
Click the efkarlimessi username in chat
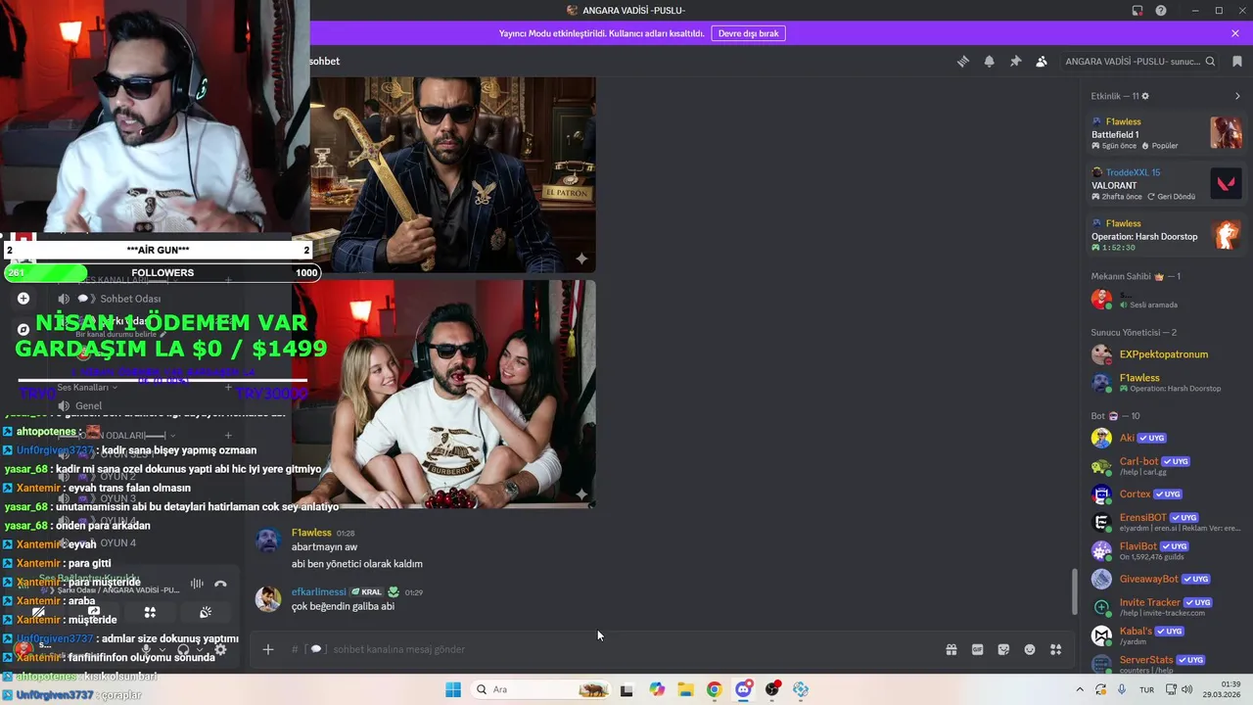(319, 592)
